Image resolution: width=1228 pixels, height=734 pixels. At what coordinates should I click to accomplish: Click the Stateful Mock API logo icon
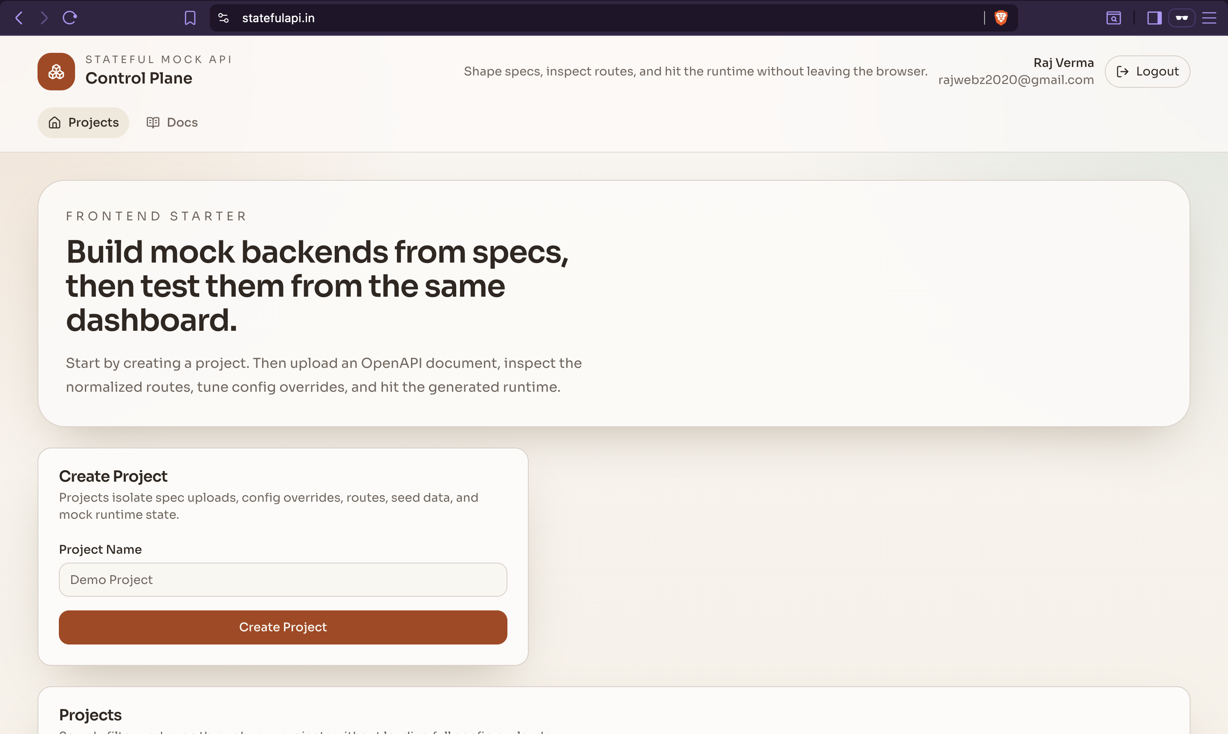pos(55,72)
